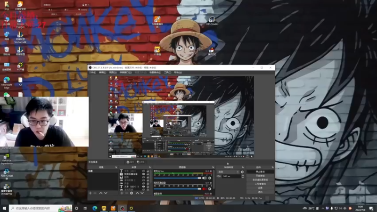Screen dimensions: 377x212
Task: Decrease transition duration with down stepper
Action: click(x=243, y=177)
